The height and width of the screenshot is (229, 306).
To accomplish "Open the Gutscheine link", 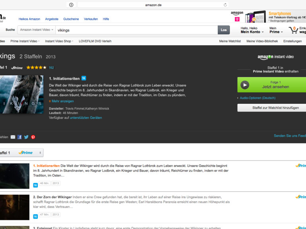I will (x=71, y=19).
